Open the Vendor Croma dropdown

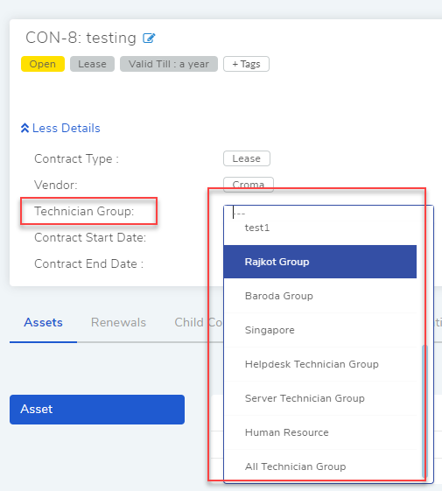click(249, 185)
